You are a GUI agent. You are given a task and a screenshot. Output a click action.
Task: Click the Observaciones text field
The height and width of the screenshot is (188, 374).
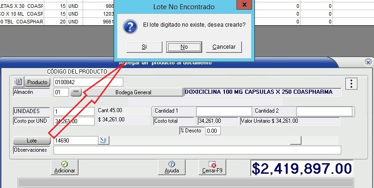pos(197,150)
